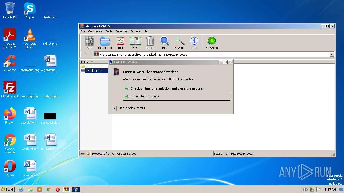Close the CutePDF Writer dialog
The image size is (344, 193).
coord(230,62)
